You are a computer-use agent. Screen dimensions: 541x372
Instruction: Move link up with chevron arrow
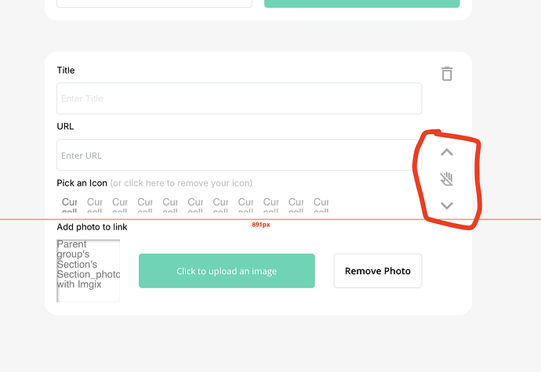tap(447, 152)
